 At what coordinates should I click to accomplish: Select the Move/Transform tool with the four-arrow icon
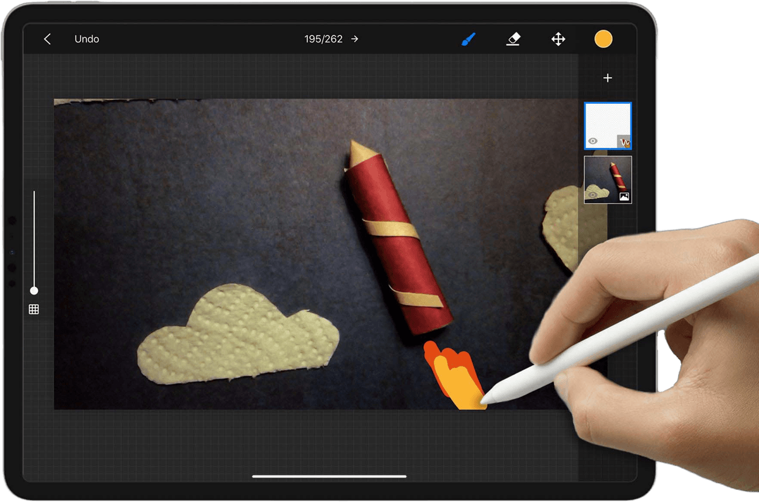click(558, 39)
